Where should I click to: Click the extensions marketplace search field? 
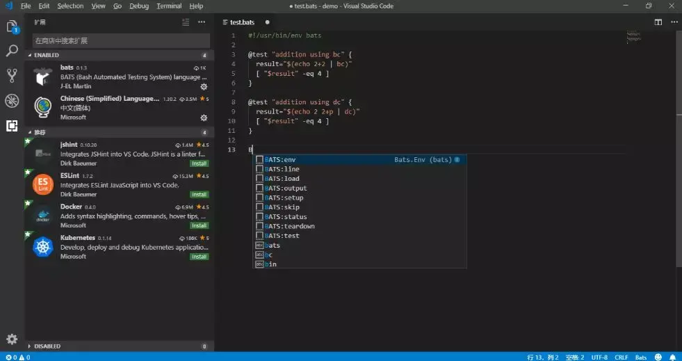tap(122, 40)
